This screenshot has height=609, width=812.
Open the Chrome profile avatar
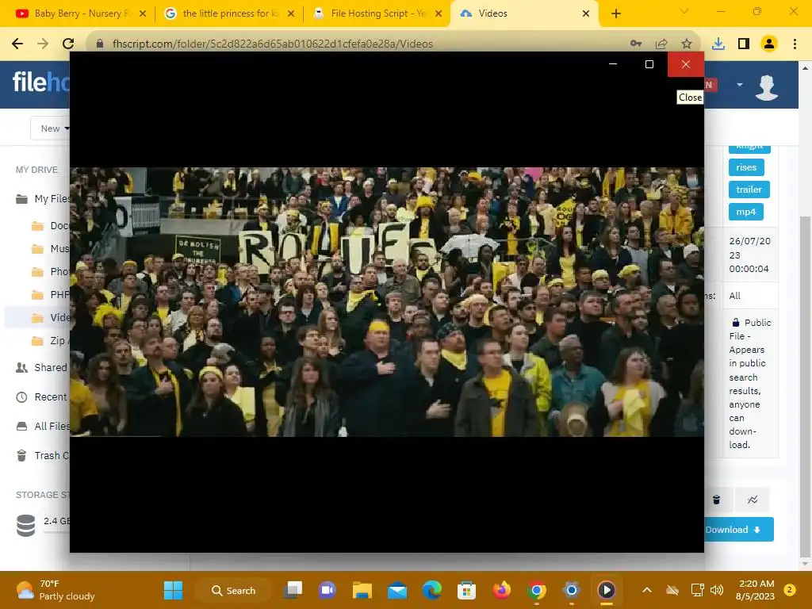[769, 44]
